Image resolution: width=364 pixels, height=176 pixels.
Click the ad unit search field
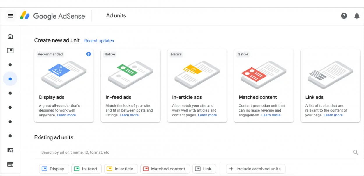(x=116, y=152)
